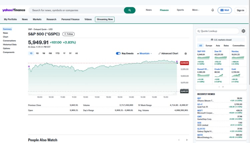Expand the More menu in header
Screen dimensions: 250x143
(196, 10)
